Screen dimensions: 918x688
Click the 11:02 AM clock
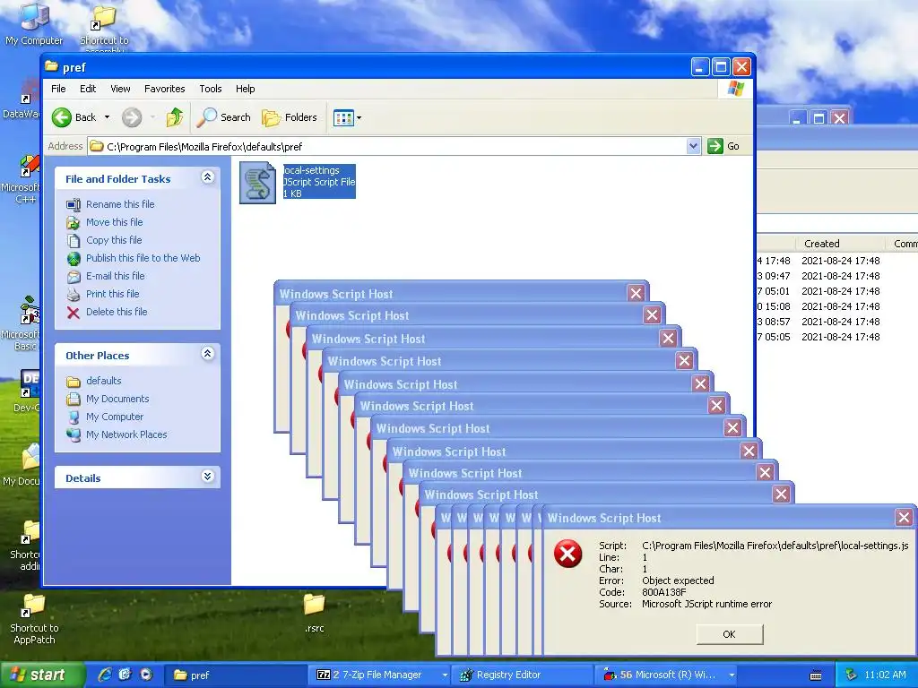885,675
